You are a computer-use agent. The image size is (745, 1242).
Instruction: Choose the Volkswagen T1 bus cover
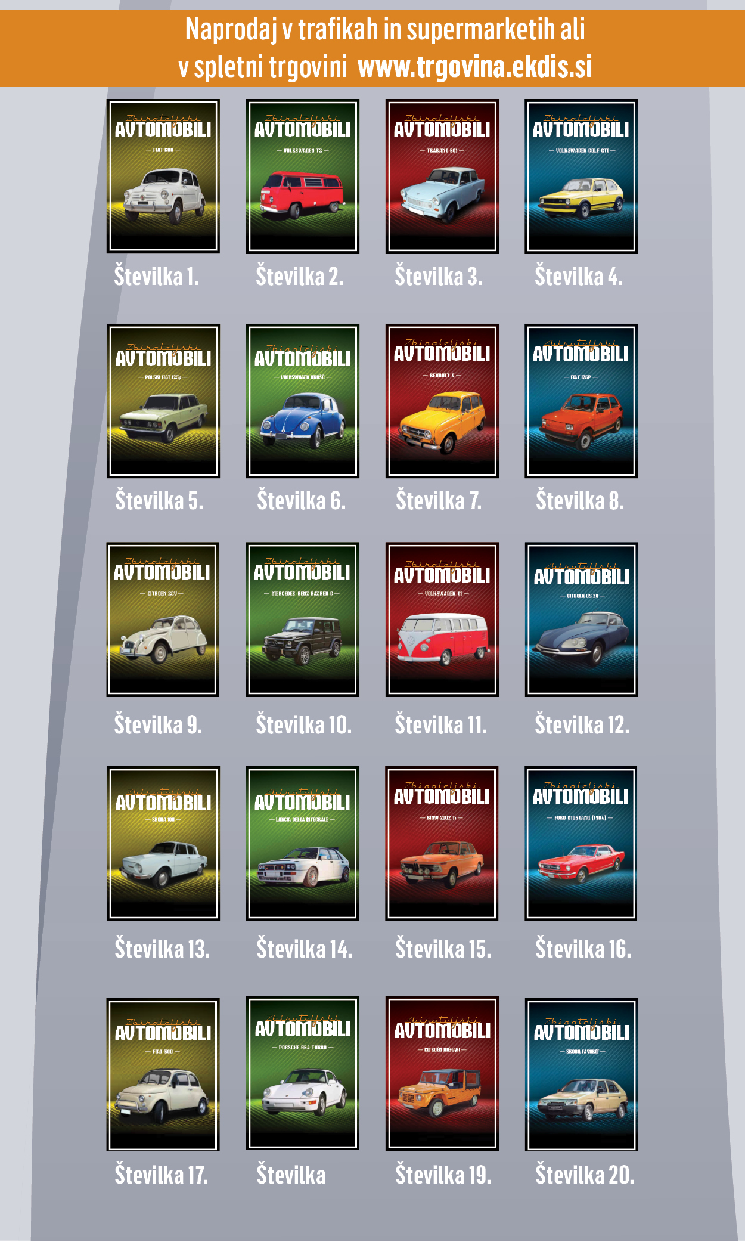pos(442,620)
